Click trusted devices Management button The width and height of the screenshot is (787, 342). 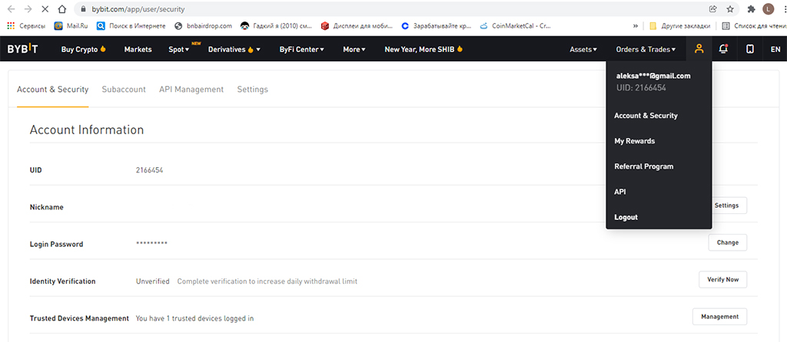coord(719,317)
